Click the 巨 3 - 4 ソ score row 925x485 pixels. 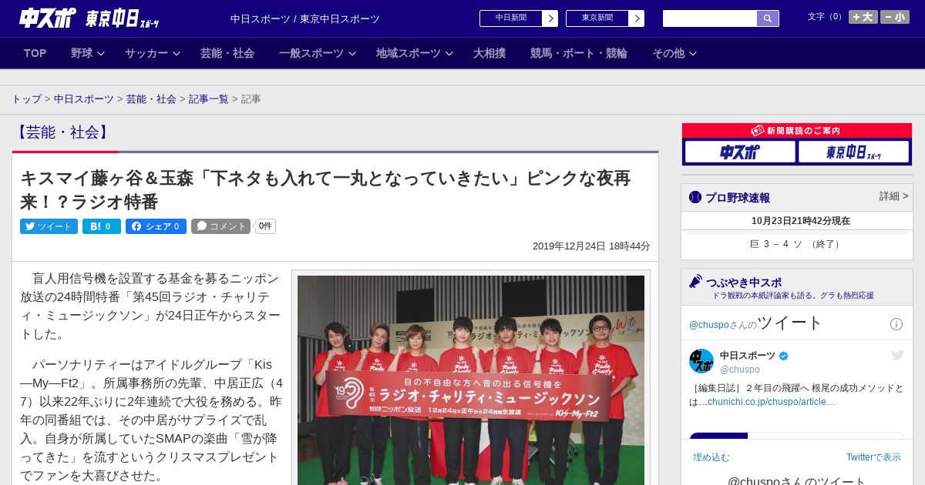[x=797, y=244]
